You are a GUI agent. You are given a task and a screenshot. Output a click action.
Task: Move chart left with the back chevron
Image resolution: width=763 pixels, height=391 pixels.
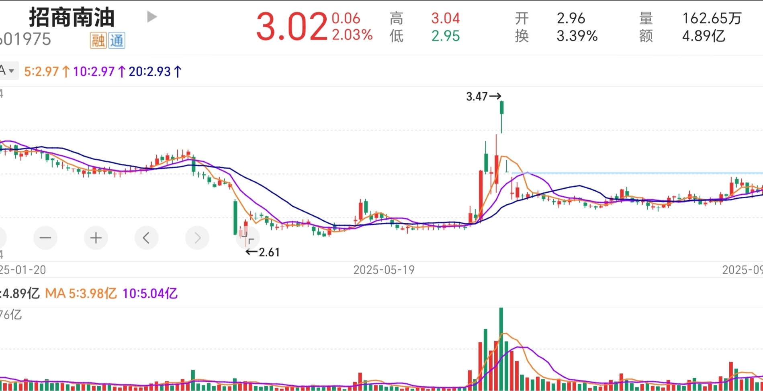click(146, 238)
